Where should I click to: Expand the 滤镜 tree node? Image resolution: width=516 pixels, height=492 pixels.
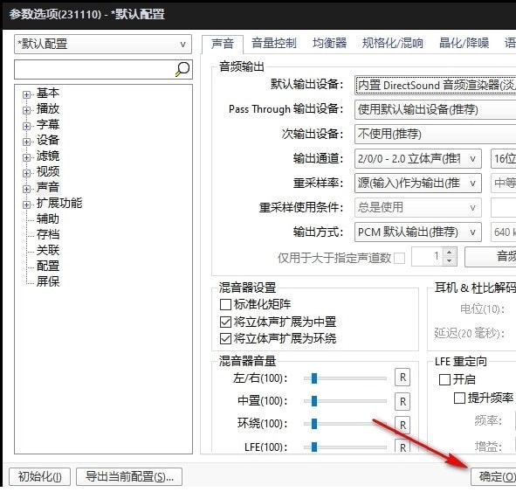pyautogui.click(x=26, y=157)
